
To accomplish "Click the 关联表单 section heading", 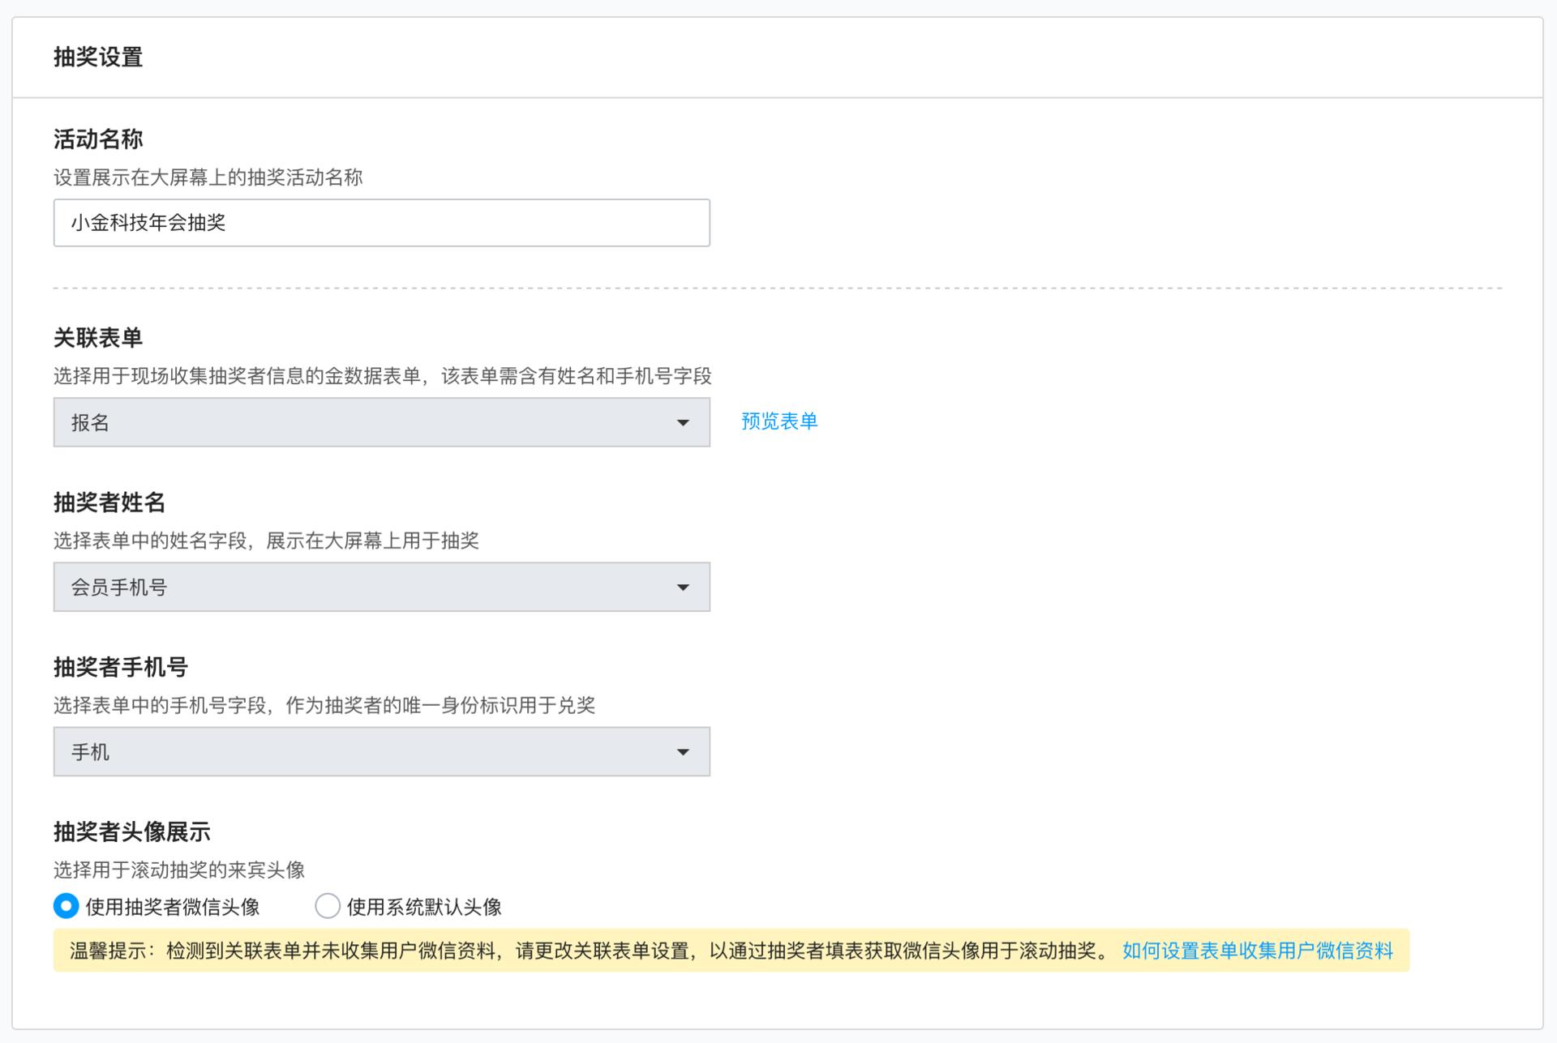I will pos(98,338).
